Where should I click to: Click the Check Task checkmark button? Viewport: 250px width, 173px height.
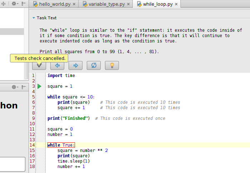(39, 66)
